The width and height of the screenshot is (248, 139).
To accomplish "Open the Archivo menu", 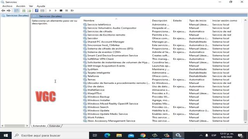I will [x=7, y=6].
